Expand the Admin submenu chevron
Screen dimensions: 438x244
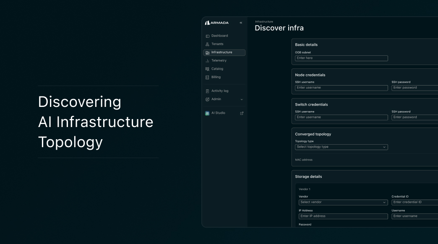pos(242,99)
